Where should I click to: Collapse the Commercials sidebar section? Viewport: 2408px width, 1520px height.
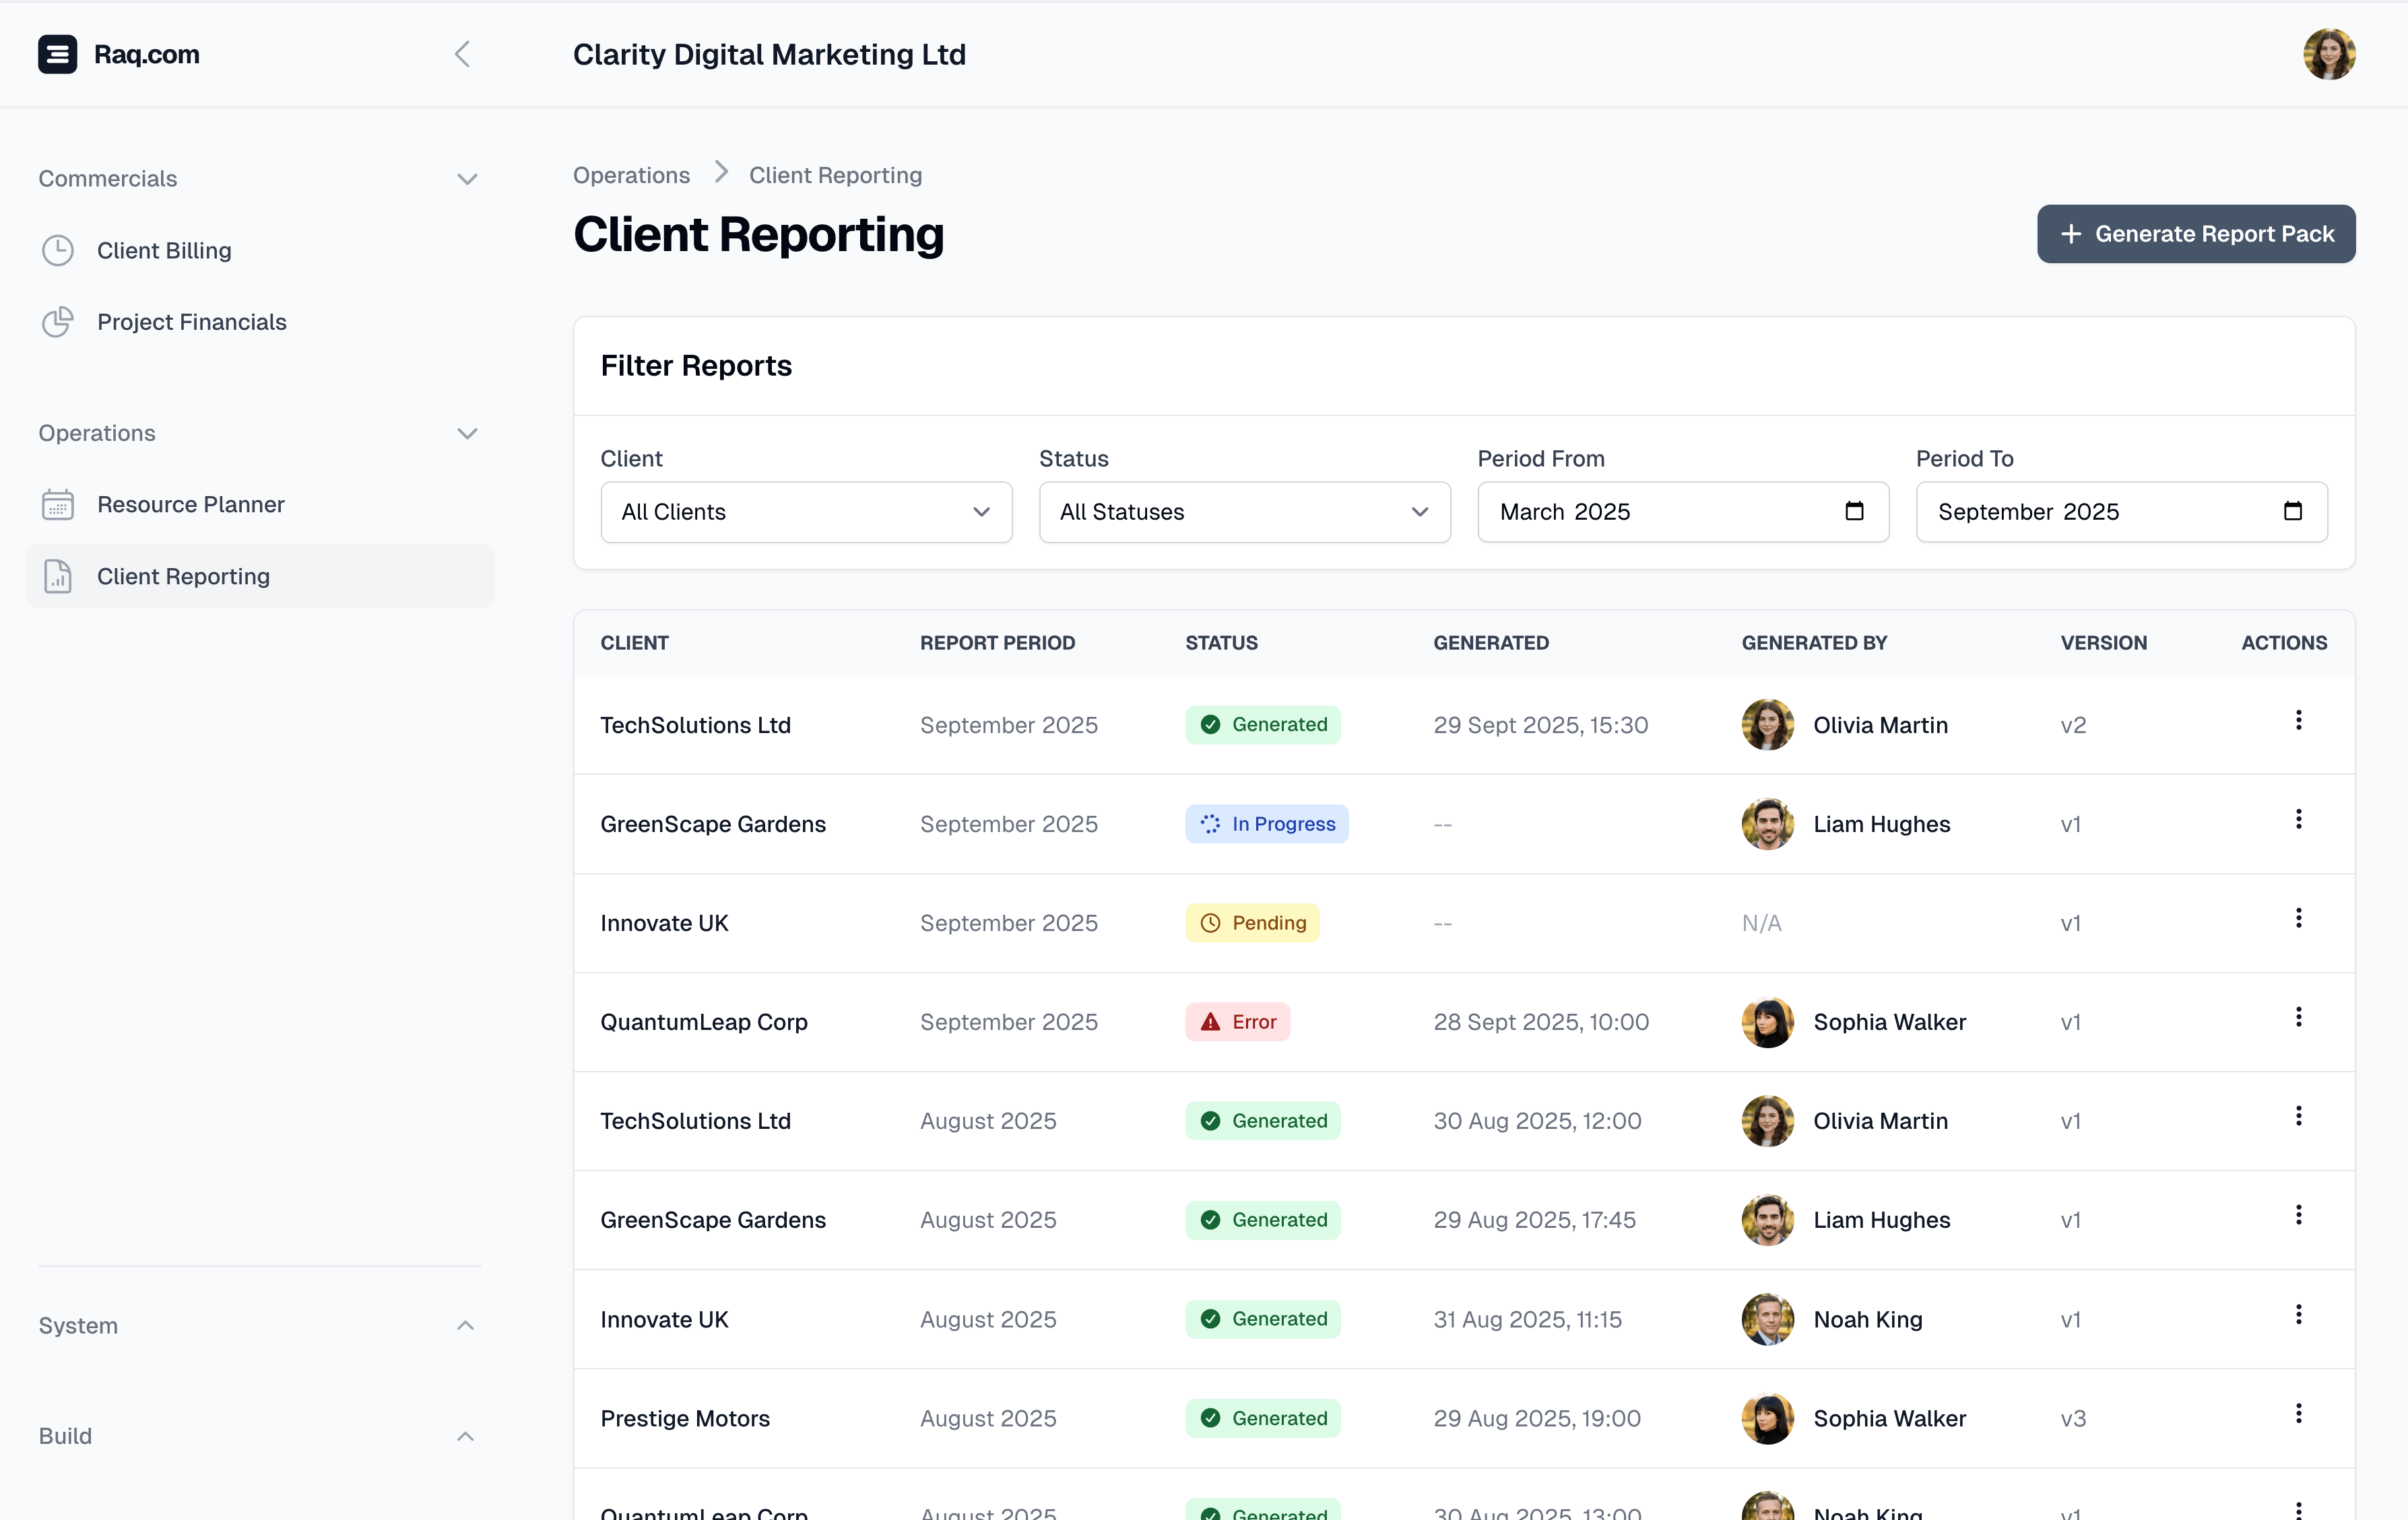[467, 179]
